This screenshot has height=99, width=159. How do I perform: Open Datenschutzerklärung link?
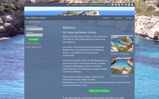click(97, 5)
